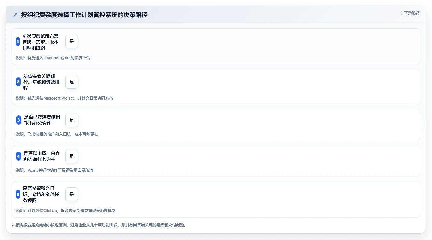
Task: Select the question 是否需要关键路径、基线和资源排程
Action: (41, 82)
